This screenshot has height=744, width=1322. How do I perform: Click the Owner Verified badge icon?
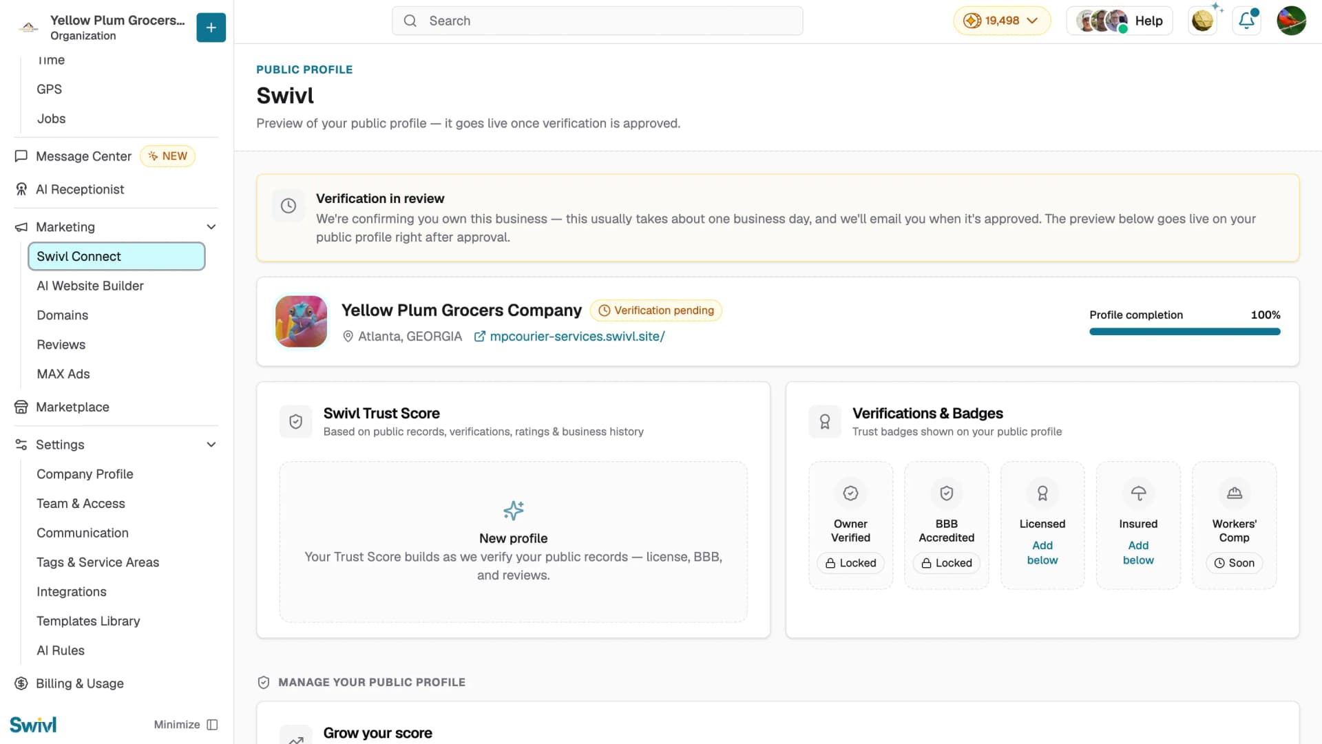pyautogui.click(x=850, y=493)
